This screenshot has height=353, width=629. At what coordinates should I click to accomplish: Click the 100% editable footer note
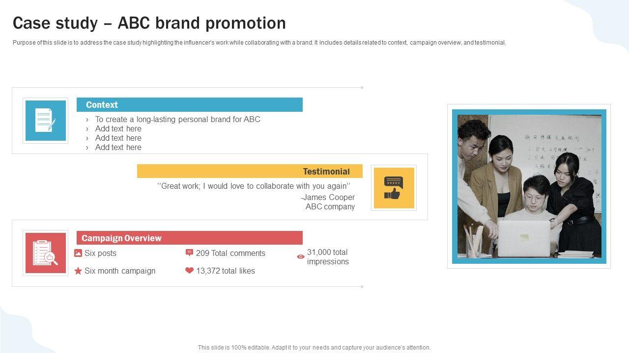pyautogui.click(x=314, y=348)
